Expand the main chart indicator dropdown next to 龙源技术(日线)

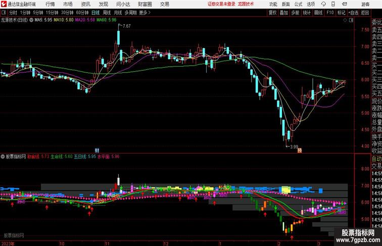(x=31, y=20)
